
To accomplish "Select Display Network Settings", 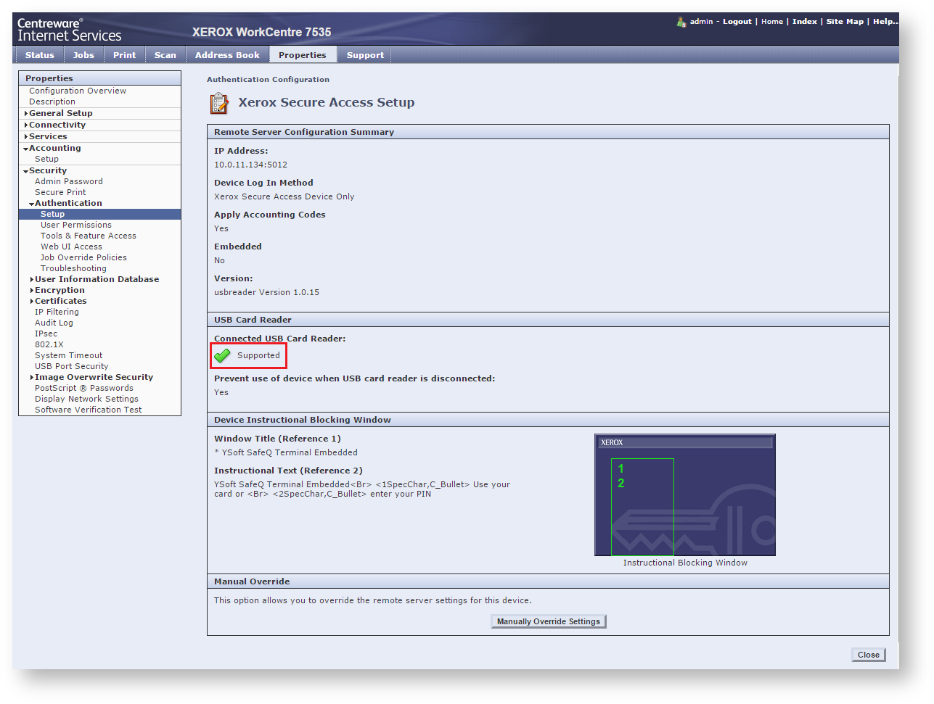I will (86, 399).
